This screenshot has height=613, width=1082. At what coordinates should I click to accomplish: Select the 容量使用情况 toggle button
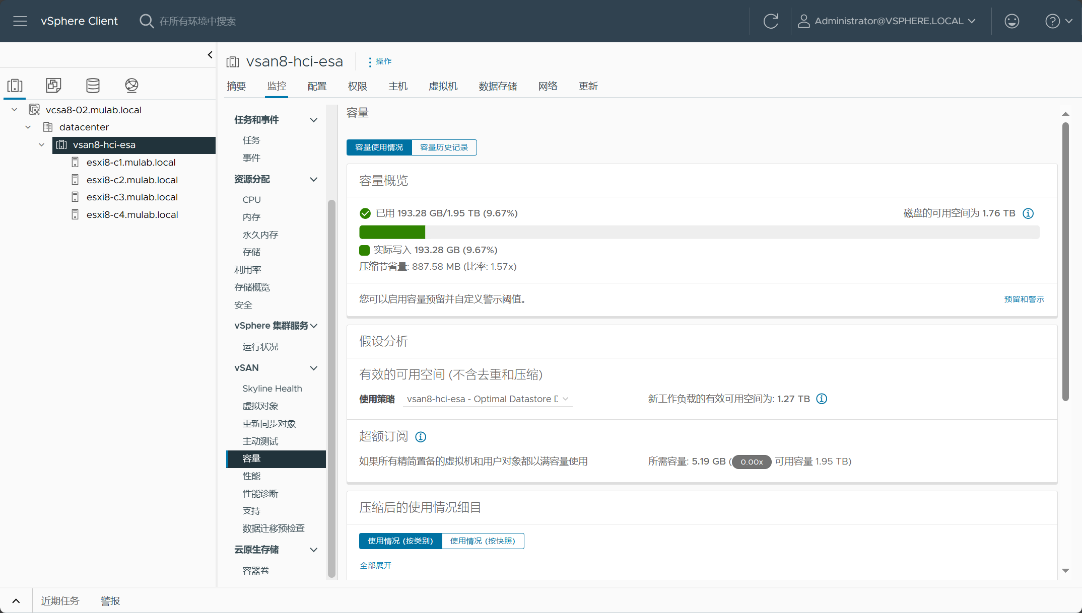pyautogui.click(x=379, y=147)
